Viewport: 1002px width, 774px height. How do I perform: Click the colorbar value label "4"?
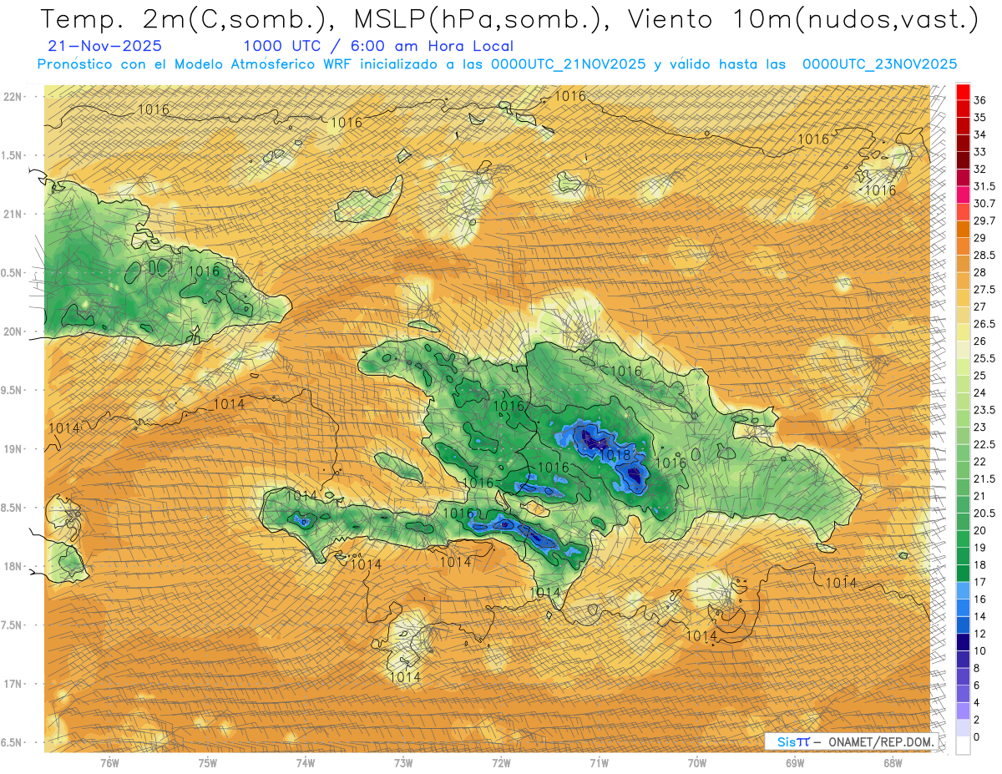coord(977,702)
